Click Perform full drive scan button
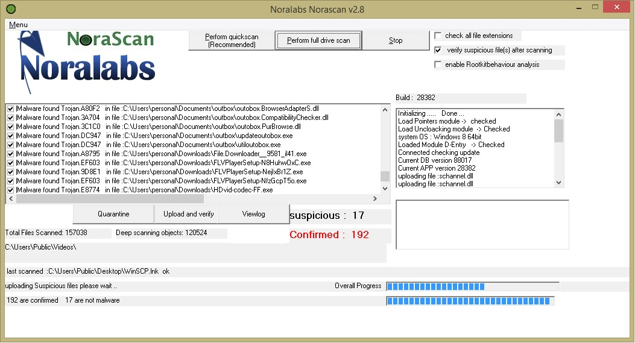This screenshot has width=635, height=343. point(318,40)
